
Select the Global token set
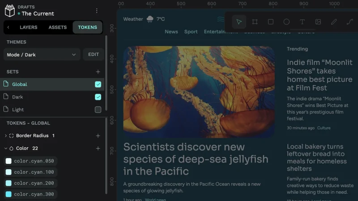(x=52, y=84)
